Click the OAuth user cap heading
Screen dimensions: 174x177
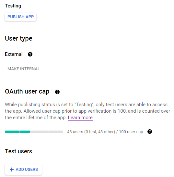(x=27, y=91)
